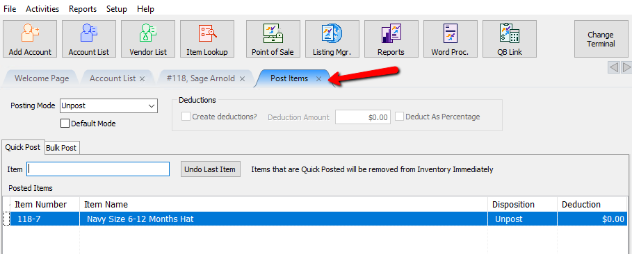Image resolution: width=632 pixels, height=254 pixels.
Task: Open the File menu
Action: pyautogui.click(x=10, y=9)
